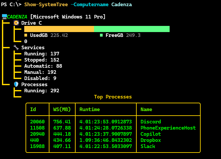Click process Id 20940
This screenshot has height=159, width=221.
(x=37, y=134)
